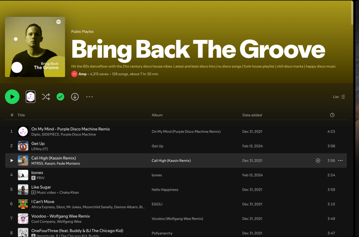
Task: Open artist Africa Express
Action: (43, 207)
